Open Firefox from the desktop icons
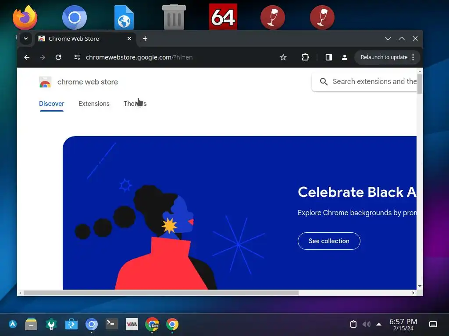Viewport: 449px width, 336px height. (25, 17)
